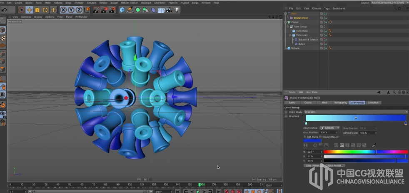Image resolution: width=409 pixels, height=193 pixels.
Task: Collapse the Tube Group hierarchy
Action: pos(288,27)
